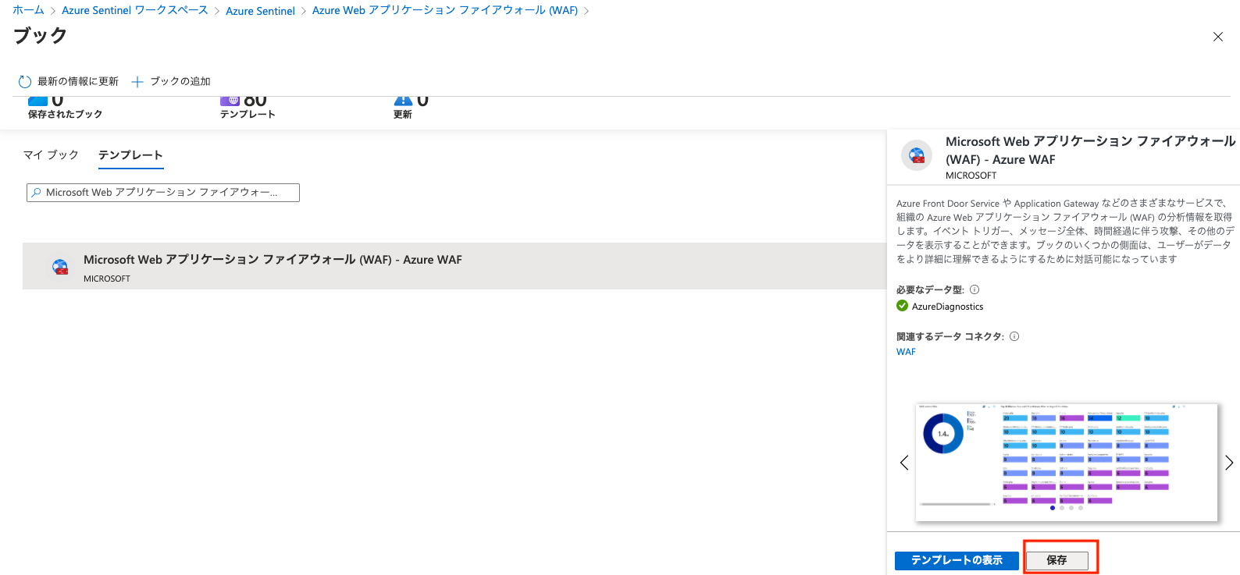This screenshot has width=1240, height=575.
Task: Click the WAF workbook icon in the list row
Action: pos(60,267)
